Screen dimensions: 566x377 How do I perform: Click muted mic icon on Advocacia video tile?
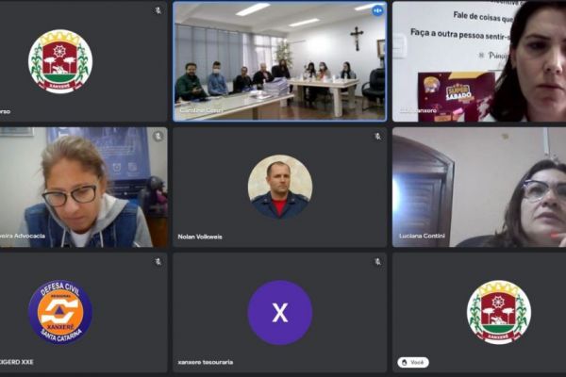pyautogui.click(x=158, y=136)
